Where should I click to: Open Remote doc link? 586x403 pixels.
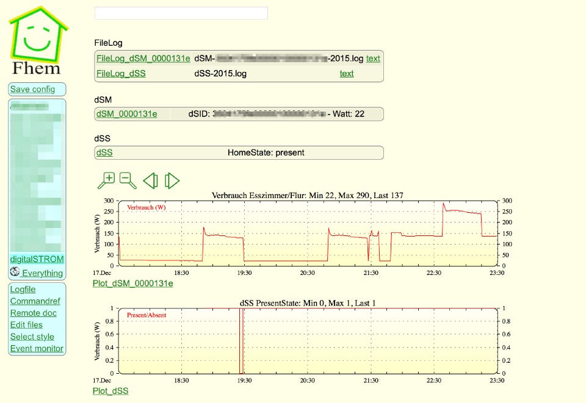[33, 313]
